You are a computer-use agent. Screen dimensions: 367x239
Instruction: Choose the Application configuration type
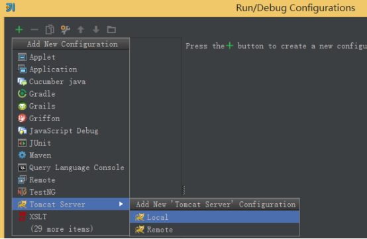[x=71, y=70]
